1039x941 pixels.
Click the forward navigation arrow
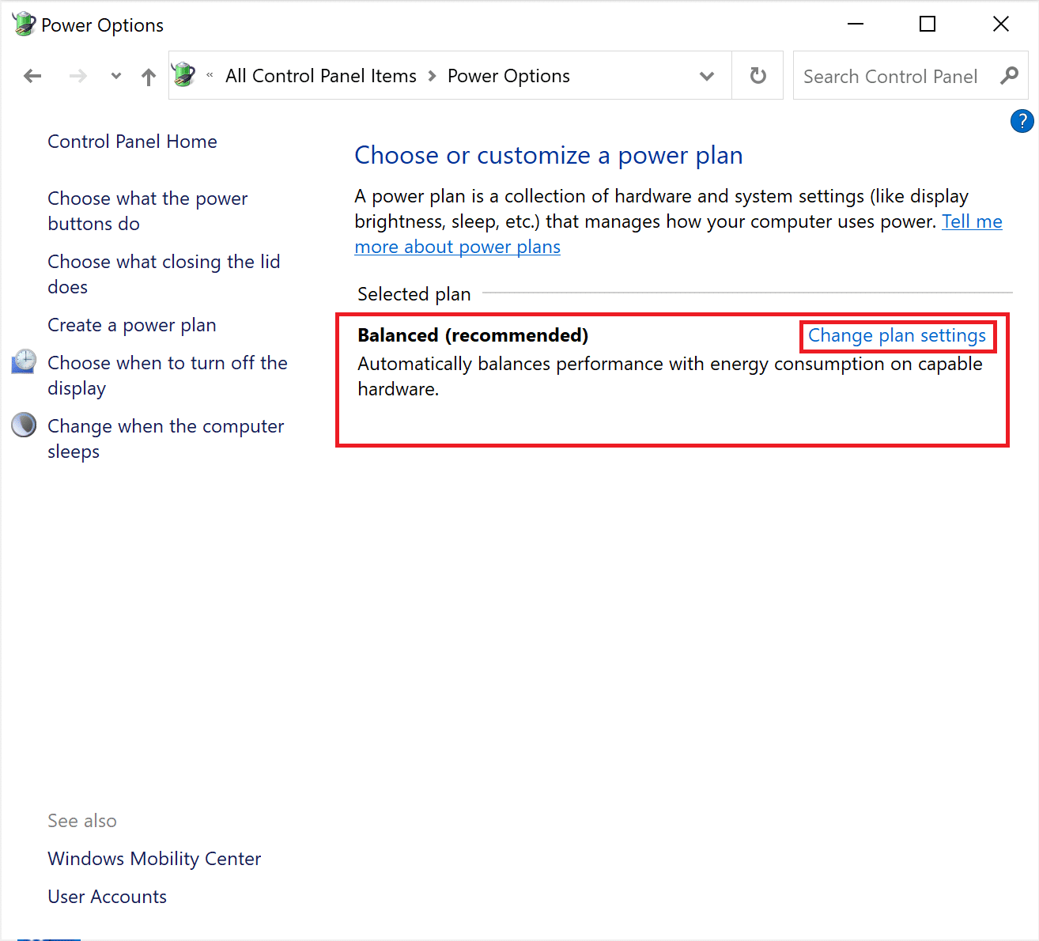(x=77, y=75)
